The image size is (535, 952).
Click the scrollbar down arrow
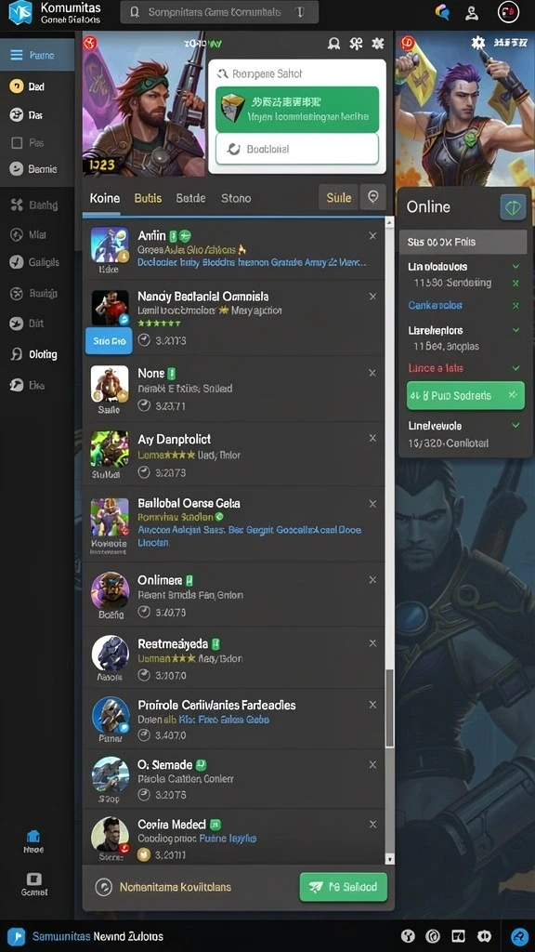click(389, 859)
